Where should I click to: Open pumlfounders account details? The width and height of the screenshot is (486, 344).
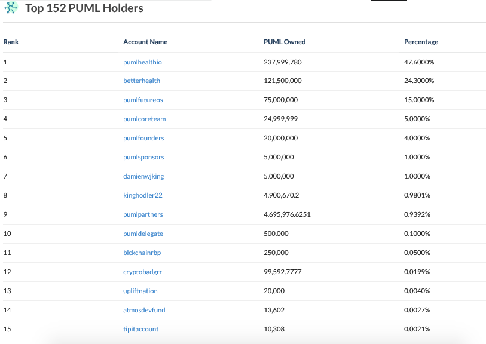(x=143, y=138)
